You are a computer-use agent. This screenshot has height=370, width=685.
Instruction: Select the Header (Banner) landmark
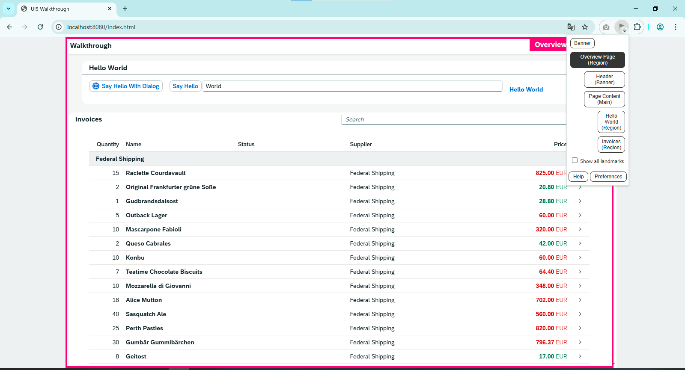click(x=605, y=80)
